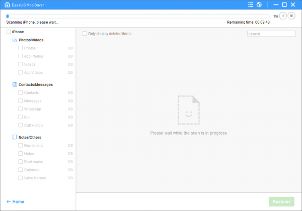Maximize the MobiSaver window
Screen dimensions: 302x211
(x=284, y=5)
